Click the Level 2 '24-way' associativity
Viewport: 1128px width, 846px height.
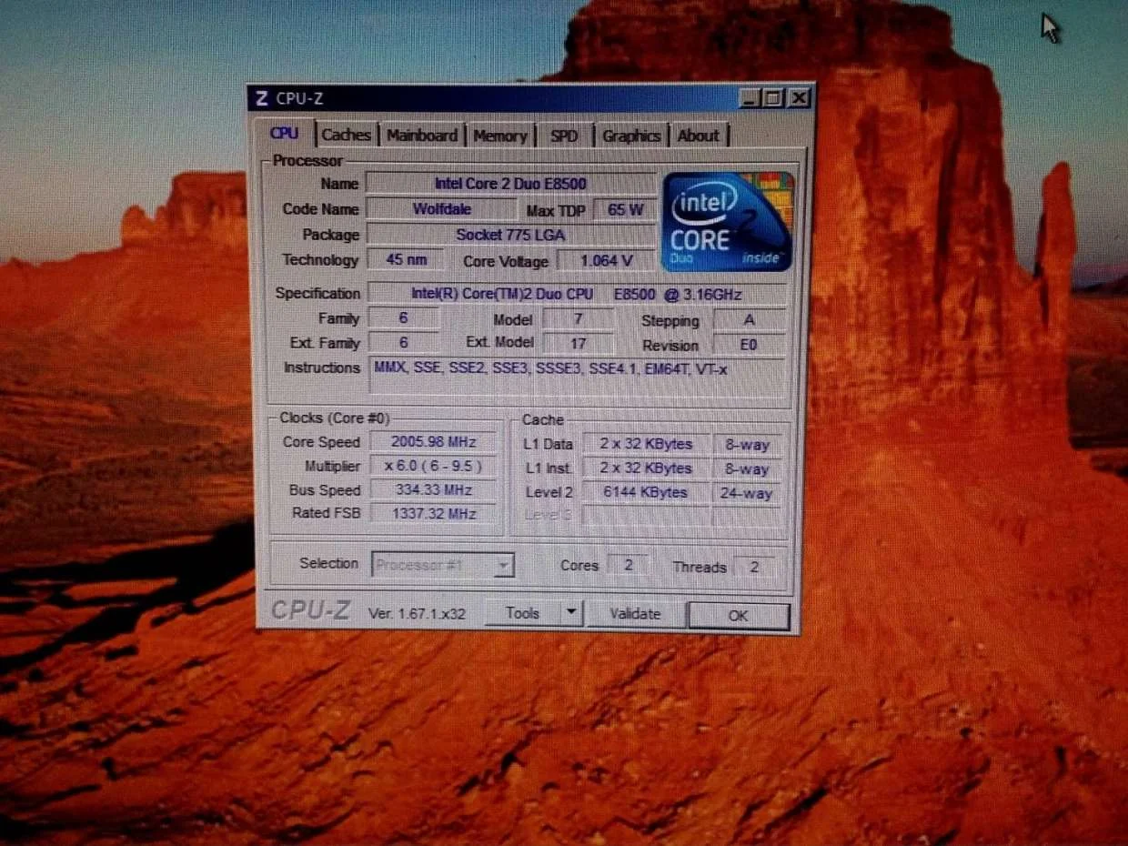(x=746, y=494)
